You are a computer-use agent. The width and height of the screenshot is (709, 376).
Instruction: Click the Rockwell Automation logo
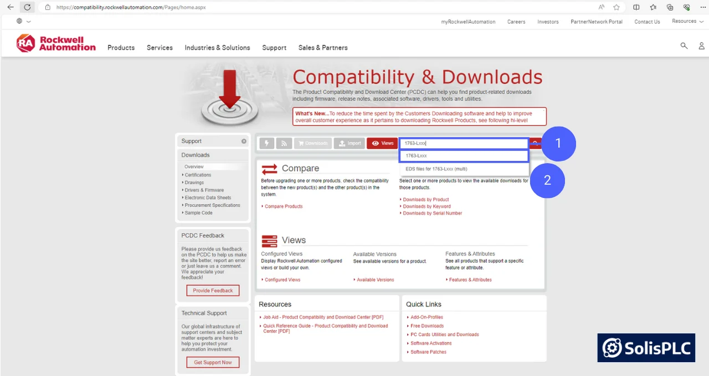click(55, 43)
